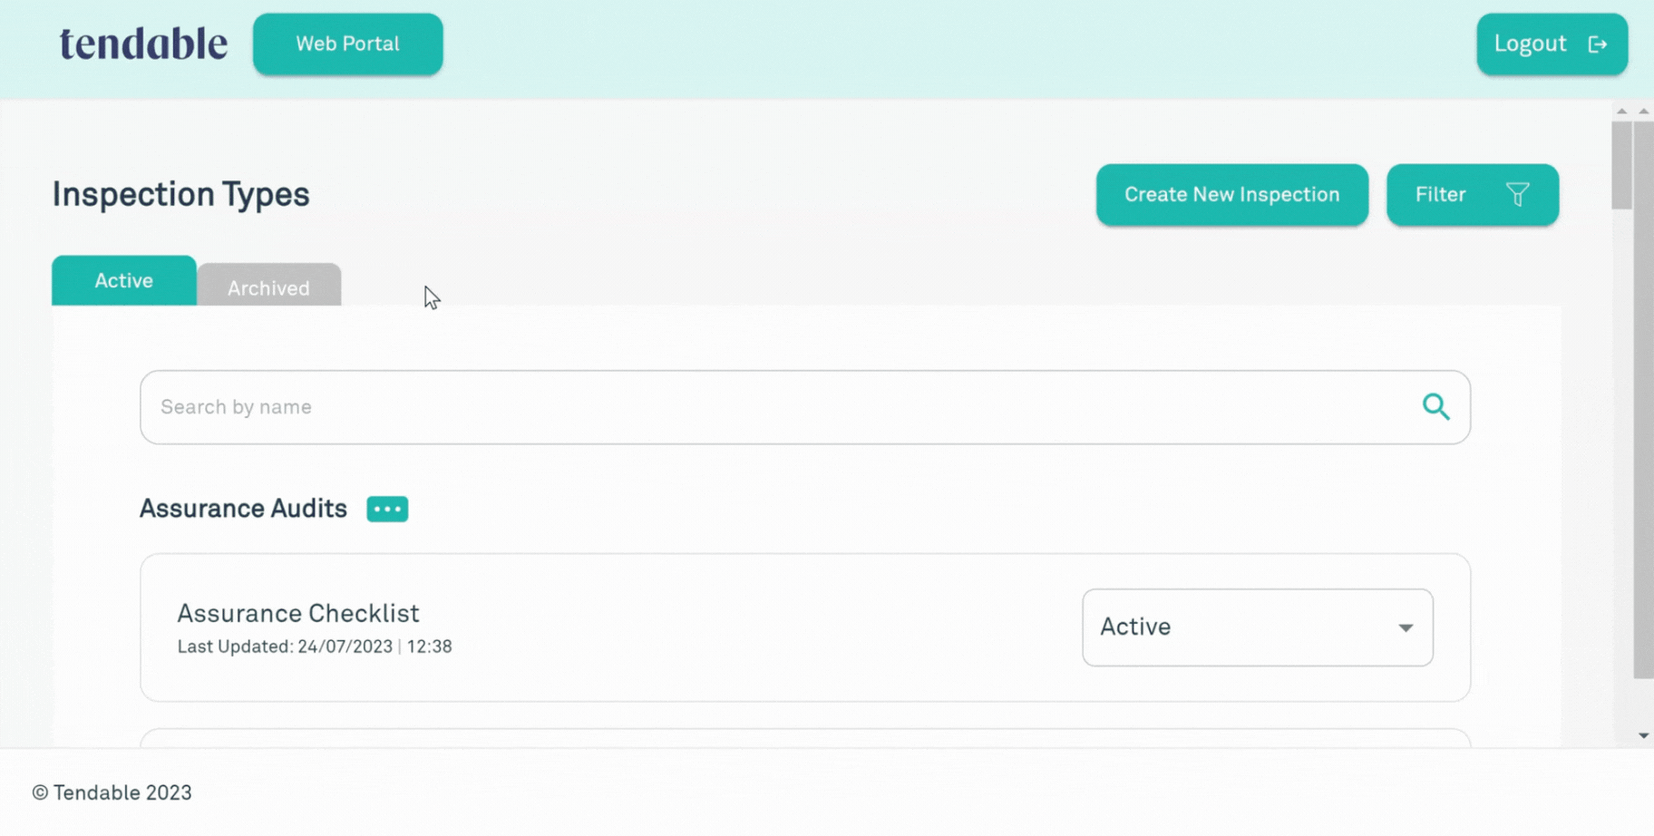This screenshot has height=836, width=1654.
Task: Click the outer page scrollbar up arrow
Action: (1643, 111)
